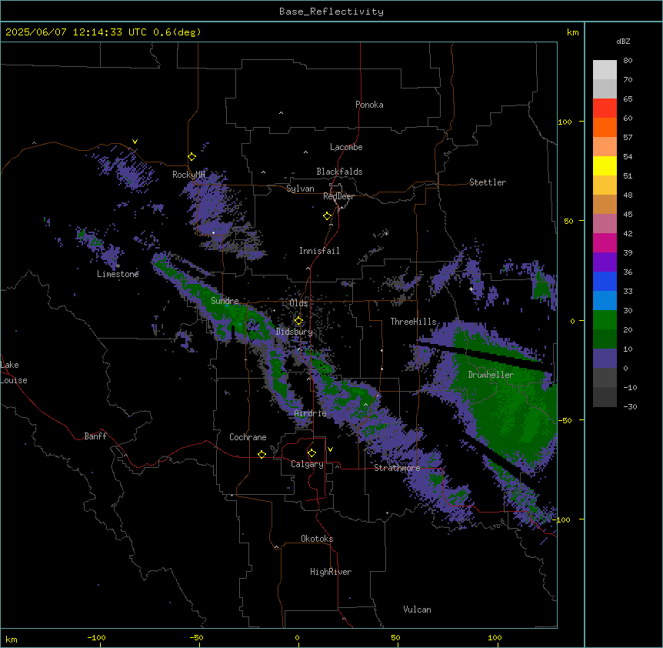Viewport: 663px width, 648px height.
Task: Select the purple 36-39 dBZ legend swatch
Action: (605, 262)
